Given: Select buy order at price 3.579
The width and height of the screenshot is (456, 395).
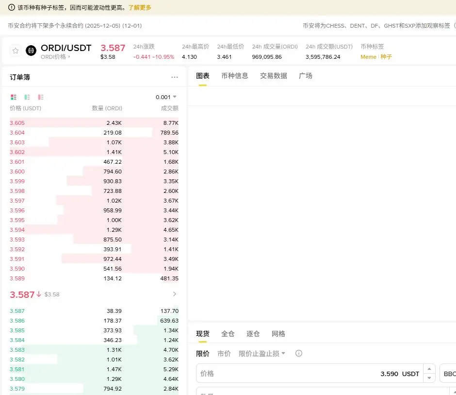Looking at the screenshot, I should (94, 389).
